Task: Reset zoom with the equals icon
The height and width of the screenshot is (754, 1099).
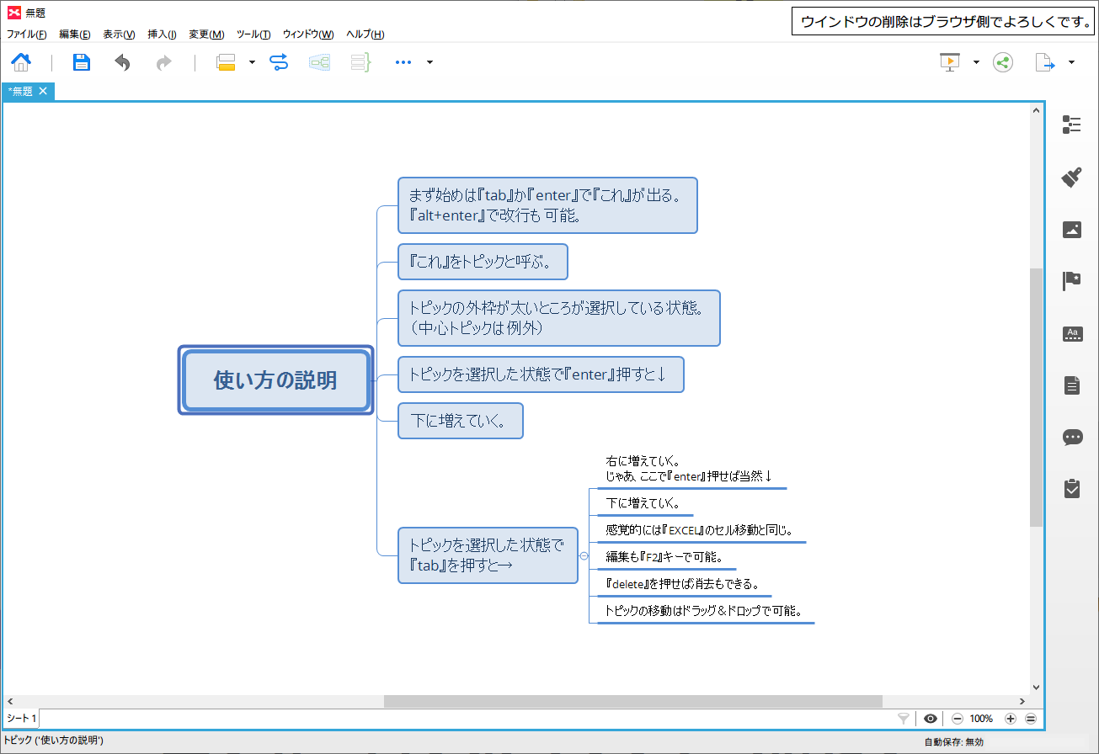Action: coord(1030,719)
